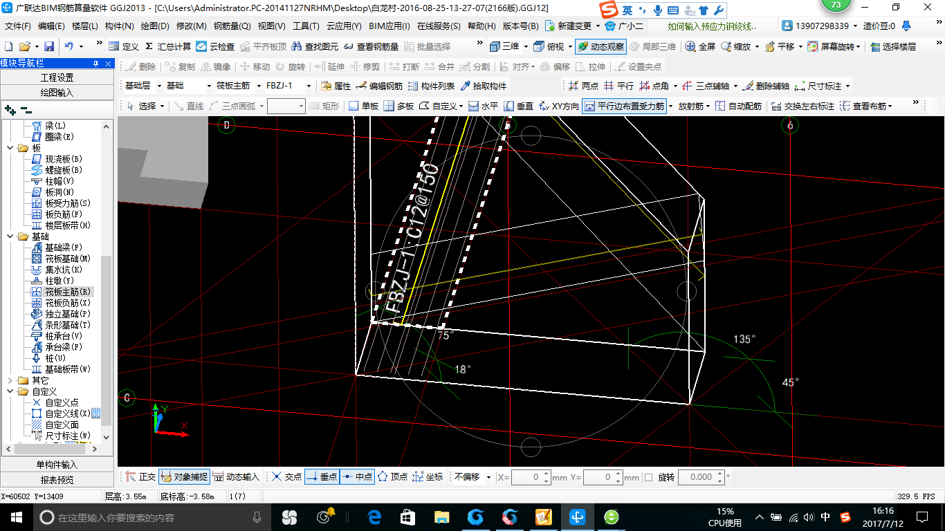Open Windows Start menu

click(17, 516)
